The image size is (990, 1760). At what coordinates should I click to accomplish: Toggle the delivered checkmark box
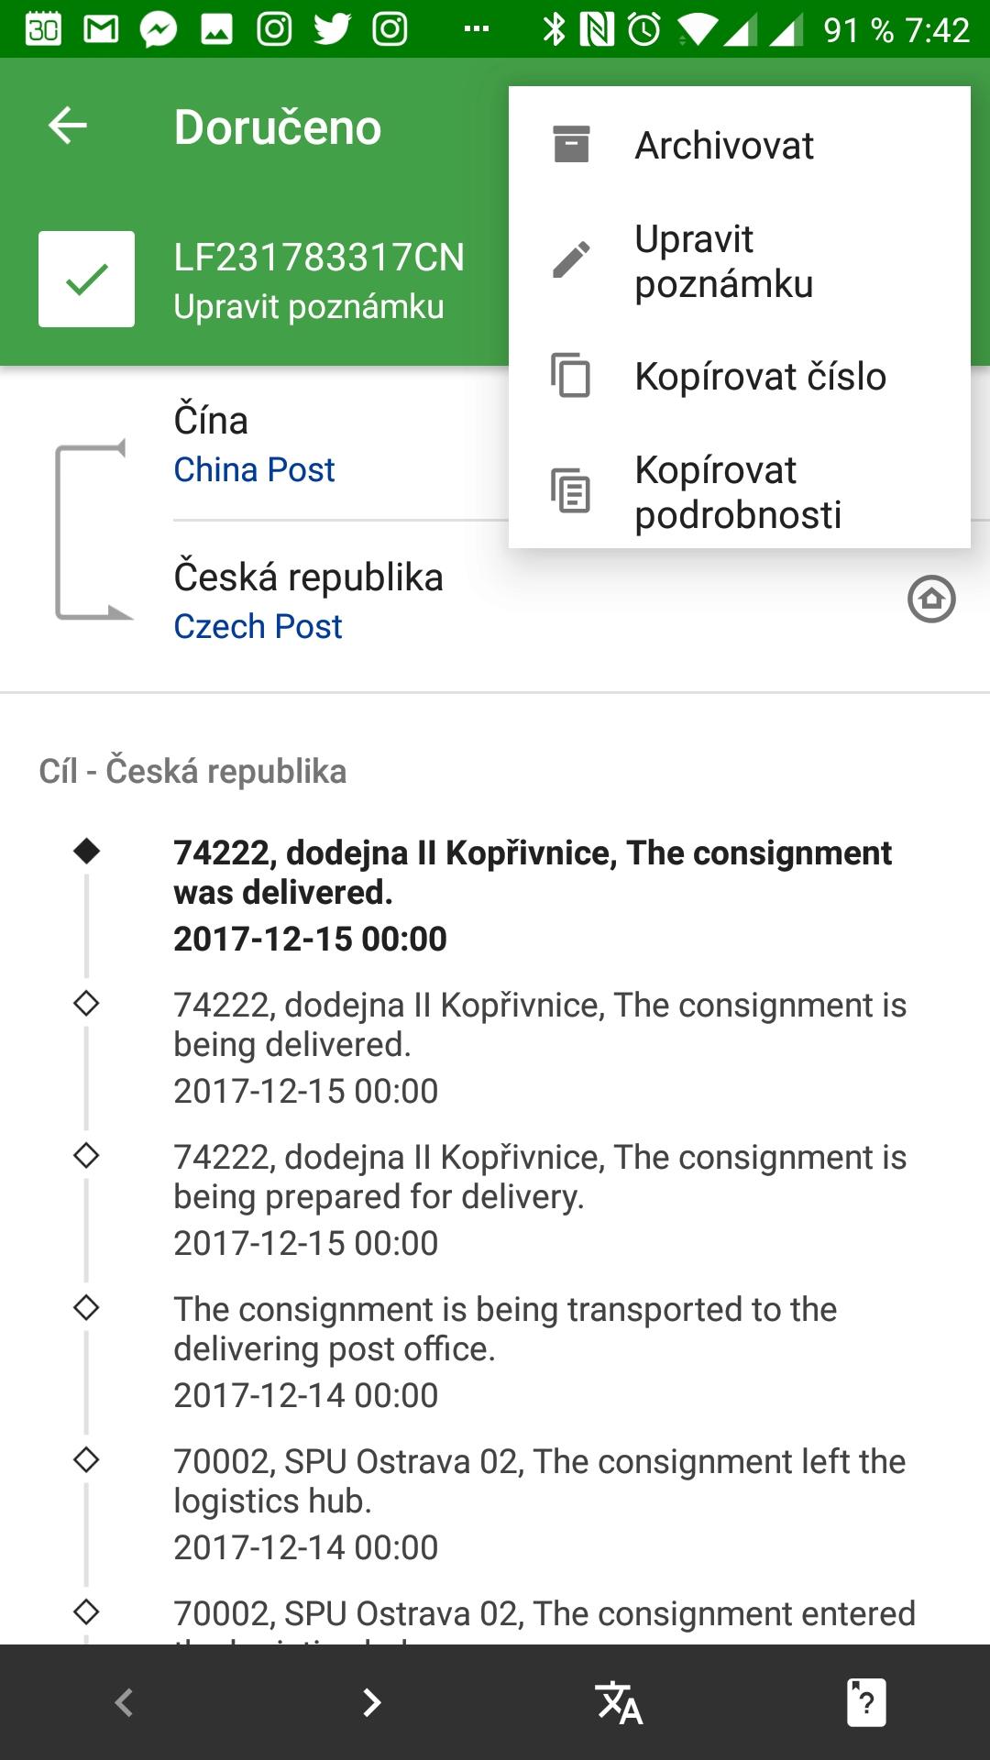[87, 279]
